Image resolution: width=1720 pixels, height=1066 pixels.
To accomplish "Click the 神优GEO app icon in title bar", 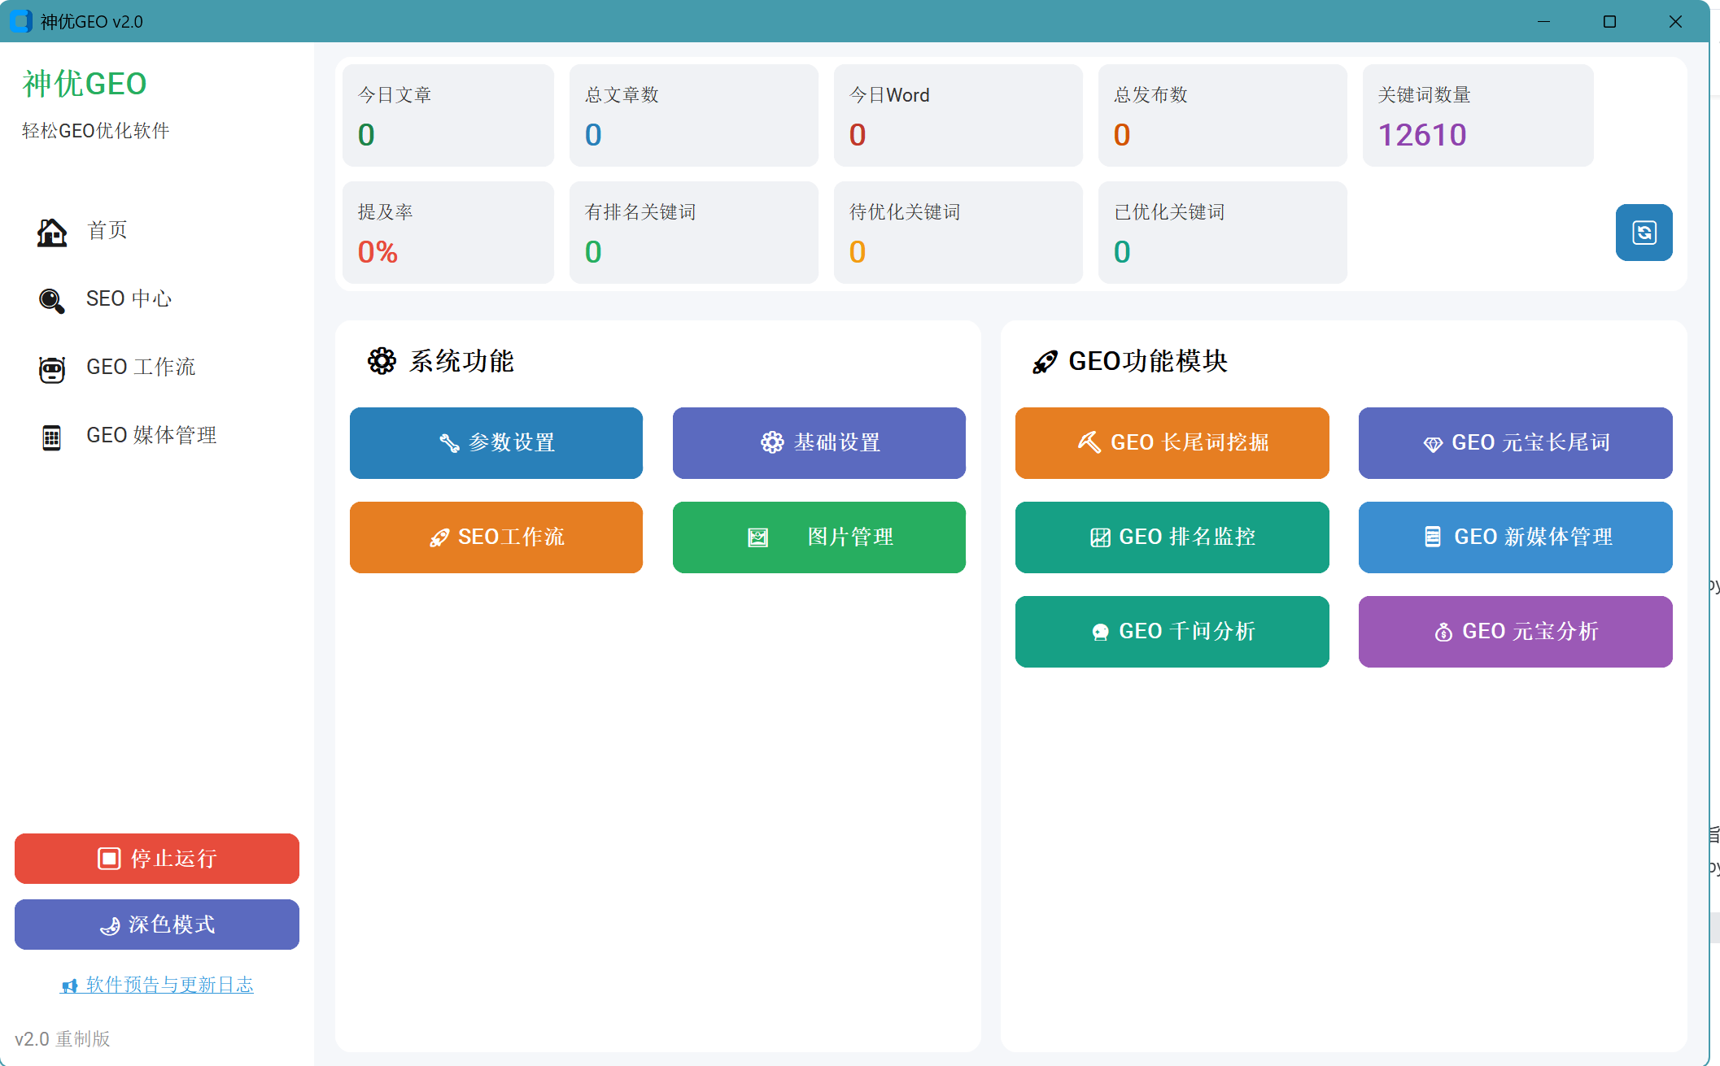I will [x=21, y=21].
